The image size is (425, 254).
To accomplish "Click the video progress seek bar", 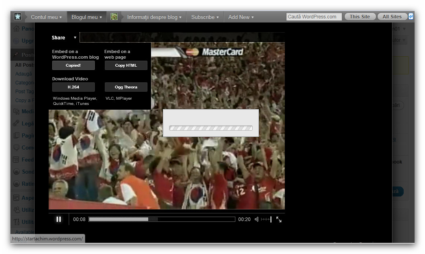I will (x=161, y=219).
